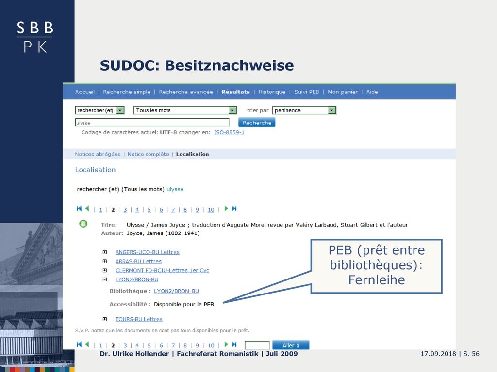The width and height of the screenshot is (497, 372).
Task: Open page 5 in the lower pager
Action: click(x=149, y=345)
